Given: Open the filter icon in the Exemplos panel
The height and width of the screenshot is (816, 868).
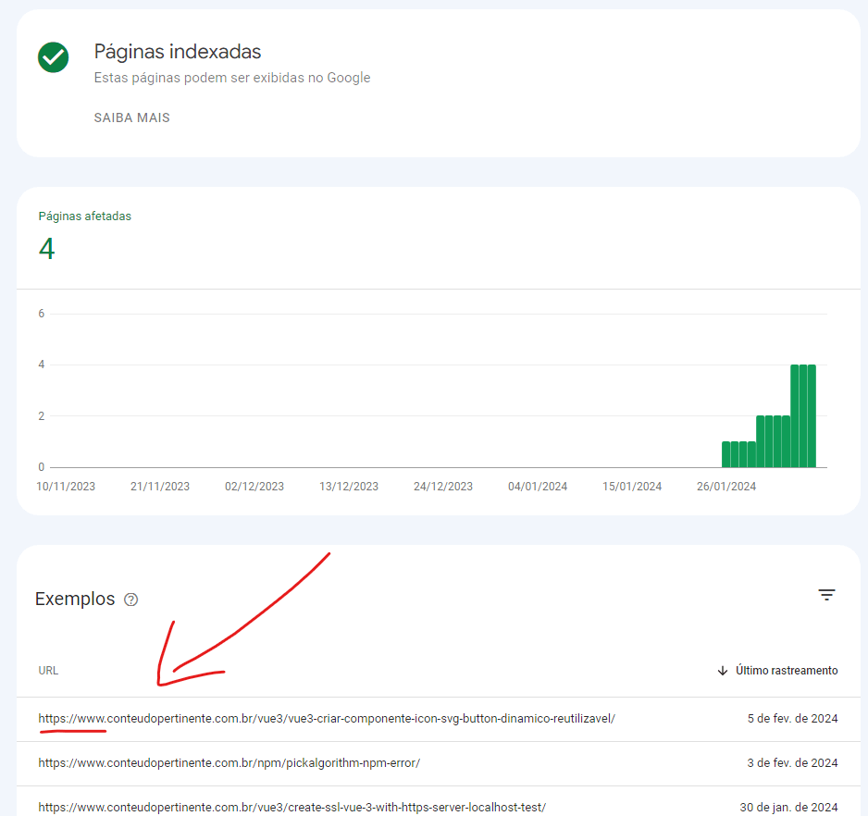Looking at the screenshot, I should pos(826,595).
